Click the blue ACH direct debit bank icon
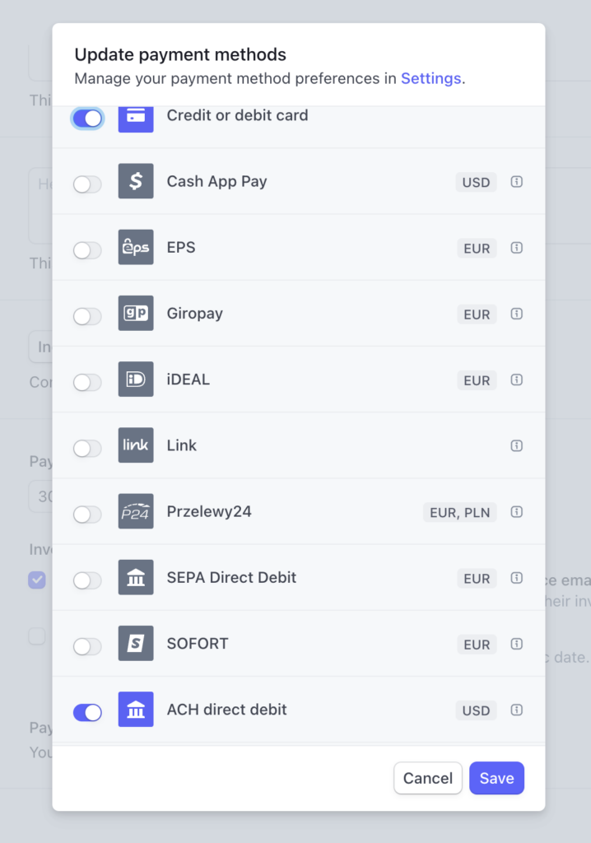This screenshot has height=843, width=591. pos(136,710)
